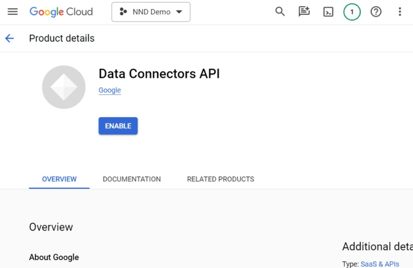The width and height of the screenshot is (413, 268).
Task: Enable the Data Connectors API
Action: (118, 126)
